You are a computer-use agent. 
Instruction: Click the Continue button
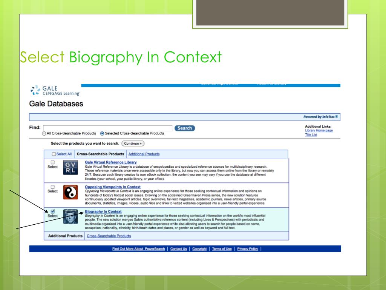coord(133,143)
